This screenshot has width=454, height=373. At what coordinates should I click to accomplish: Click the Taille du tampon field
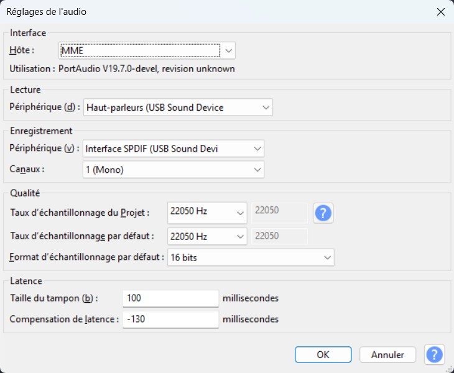click(170, 298)
